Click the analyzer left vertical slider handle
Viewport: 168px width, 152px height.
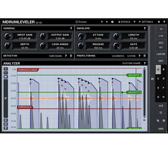[x=6, y=99]
